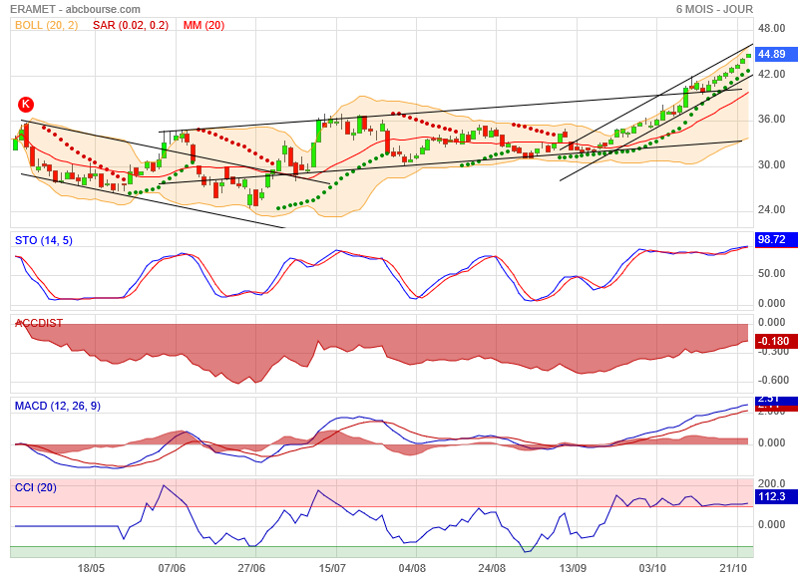Image resolution: width=798 pixels, height=578 pixels.
Task: Click the -0.600 ACCDIST axis label
Action: 773,381
